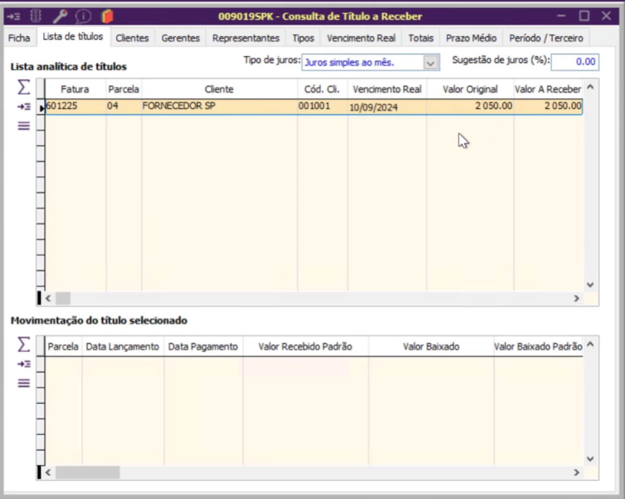Click arrow-list icon beside Movimentação grid
The image size is (625, 499).
(x=24, y=364)
